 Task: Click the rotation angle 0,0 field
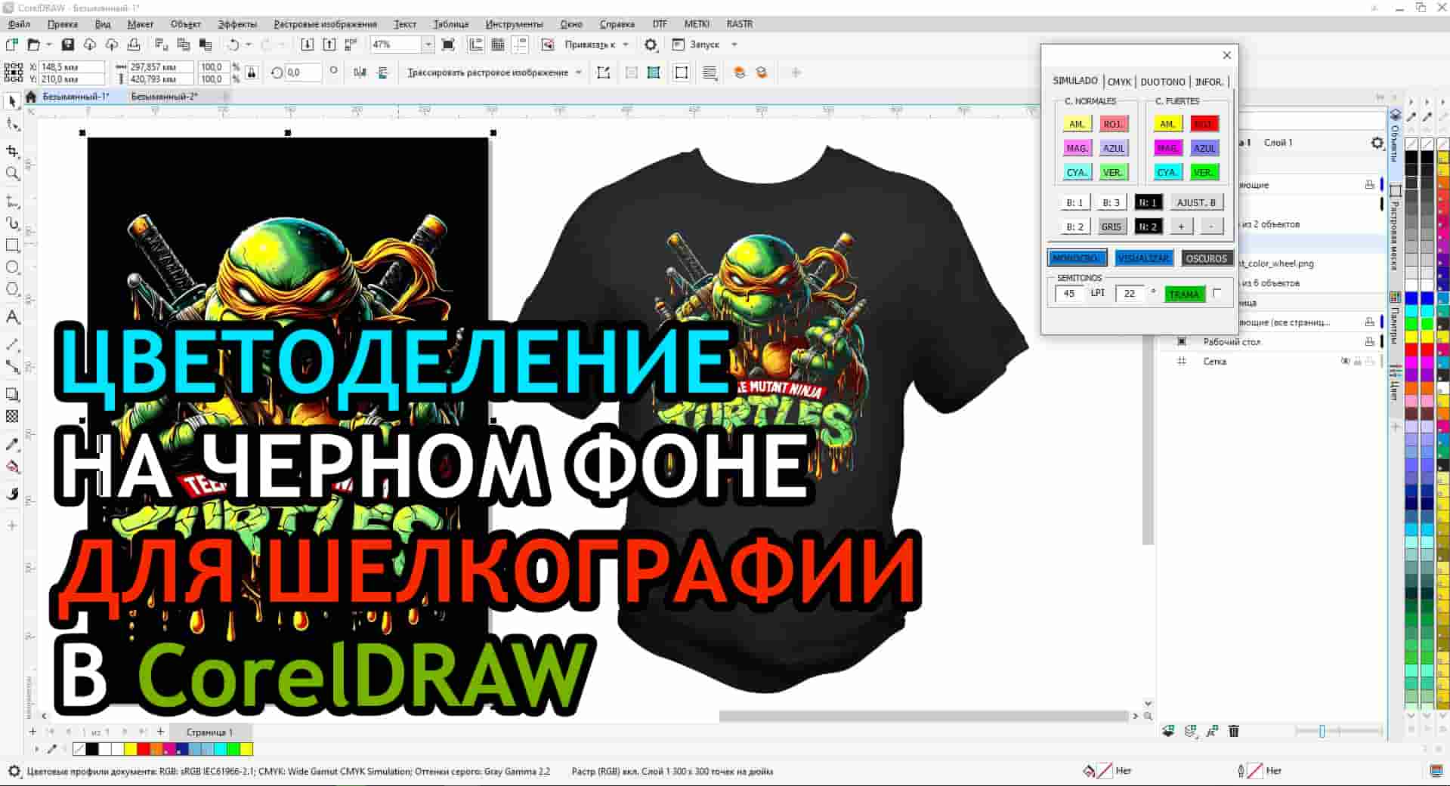[302, 72]
